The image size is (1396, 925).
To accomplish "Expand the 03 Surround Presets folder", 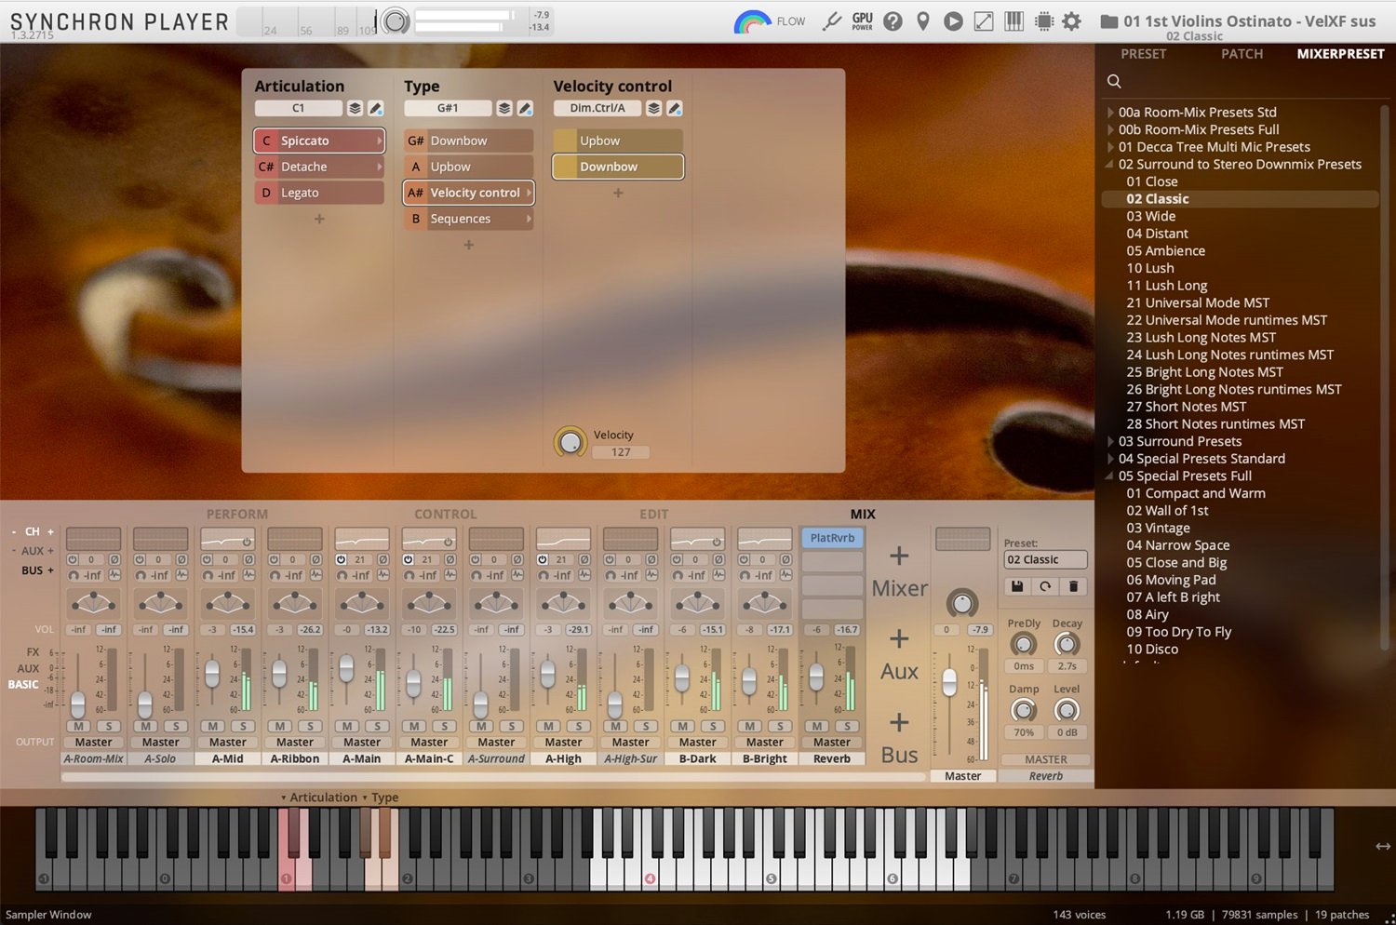I will click(x=1110, y=441).
